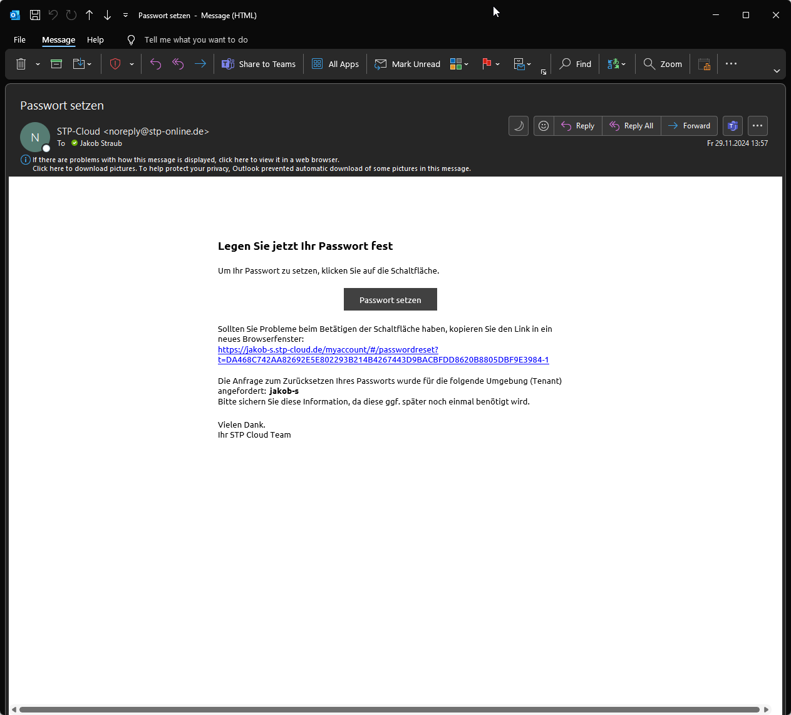Click the Tell me lightbulb icon
The height and width of the screenshot is (715, 791).
click(x=131, y=39)
